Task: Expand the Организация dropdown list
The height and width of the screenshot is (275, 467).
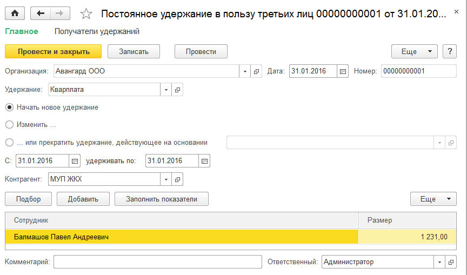Action: [x=245, y=71]
